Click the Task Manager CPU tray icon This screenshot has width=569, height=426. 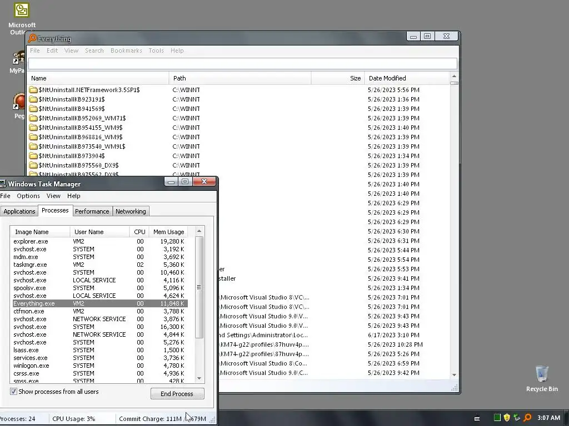pyautogui.click(x=497, y=418)
